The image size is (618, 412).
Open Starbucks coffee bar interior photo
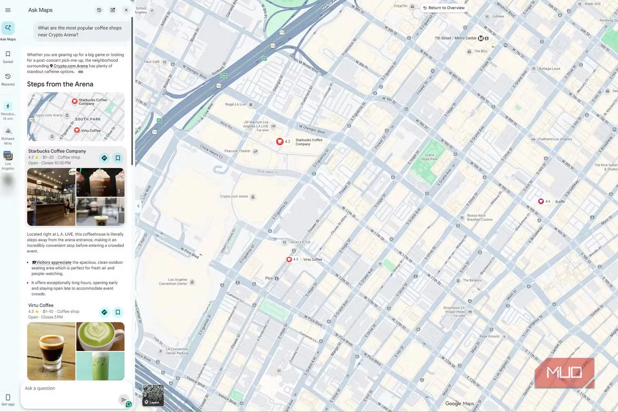[x=51, y=197]
